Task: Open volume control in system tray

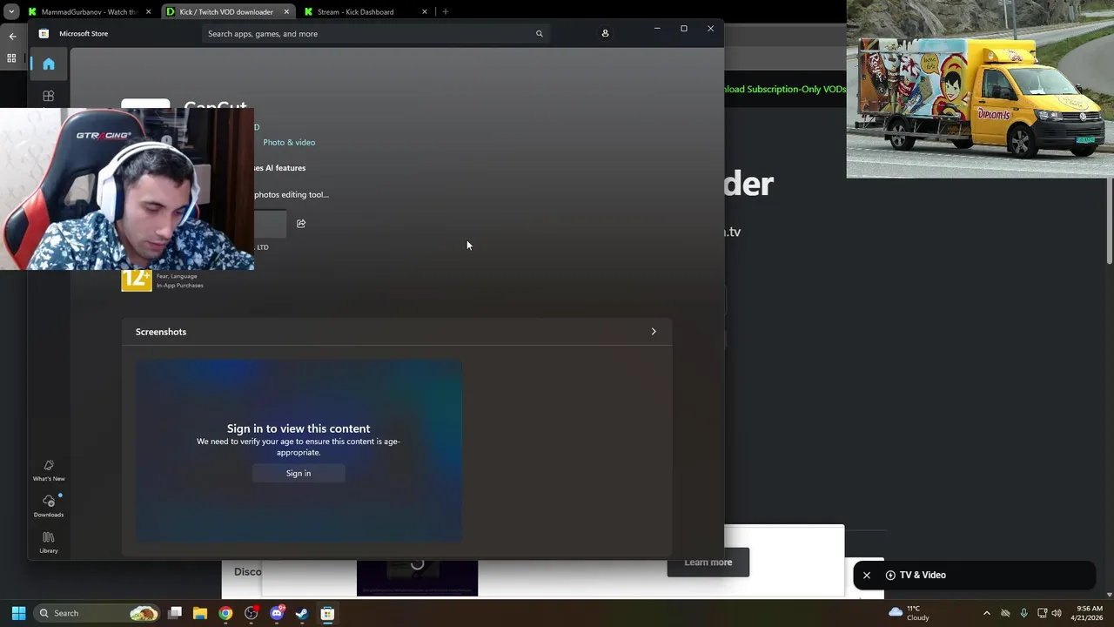Action: click(1057, 613)
